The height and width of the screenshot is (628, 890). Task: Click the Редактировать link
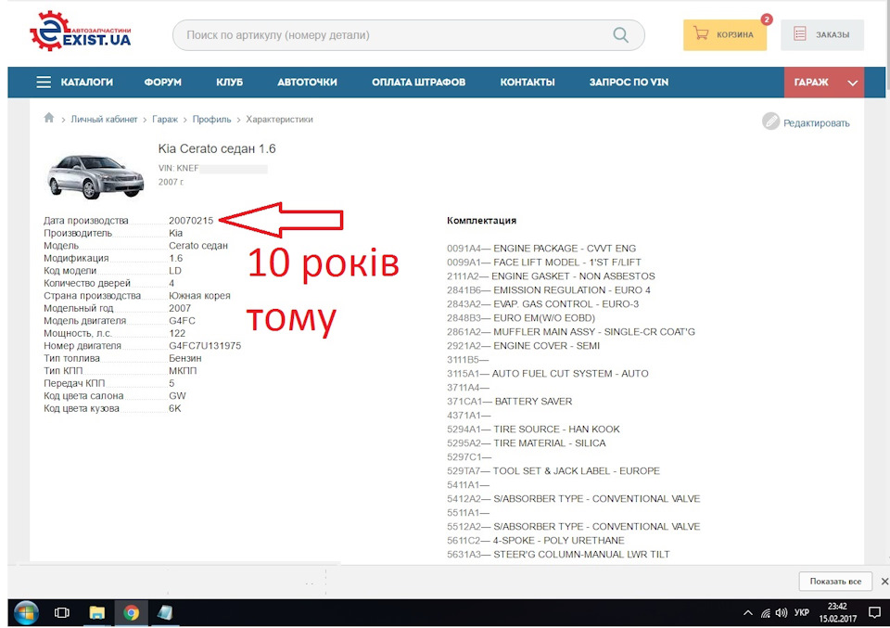coord(816,123)
